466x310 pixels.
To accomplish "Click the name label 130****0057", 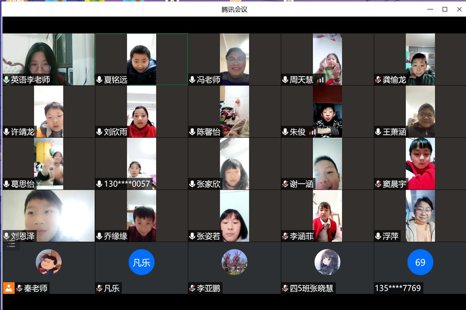I will [x=127, y=184].
